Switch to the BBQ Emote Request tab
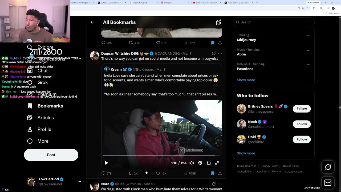 click(144, 3)
